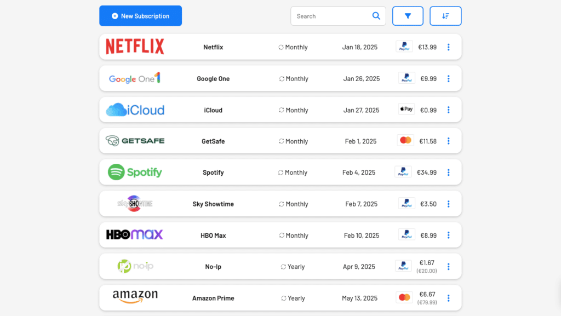
Task: Click the Mastercard icon in Amazon Prime row
Action: point(404,297)
